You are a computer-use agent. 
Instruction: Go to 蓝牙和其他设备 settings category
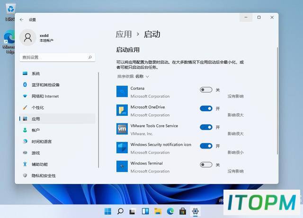pyautogui.click(x=57, y=85)
